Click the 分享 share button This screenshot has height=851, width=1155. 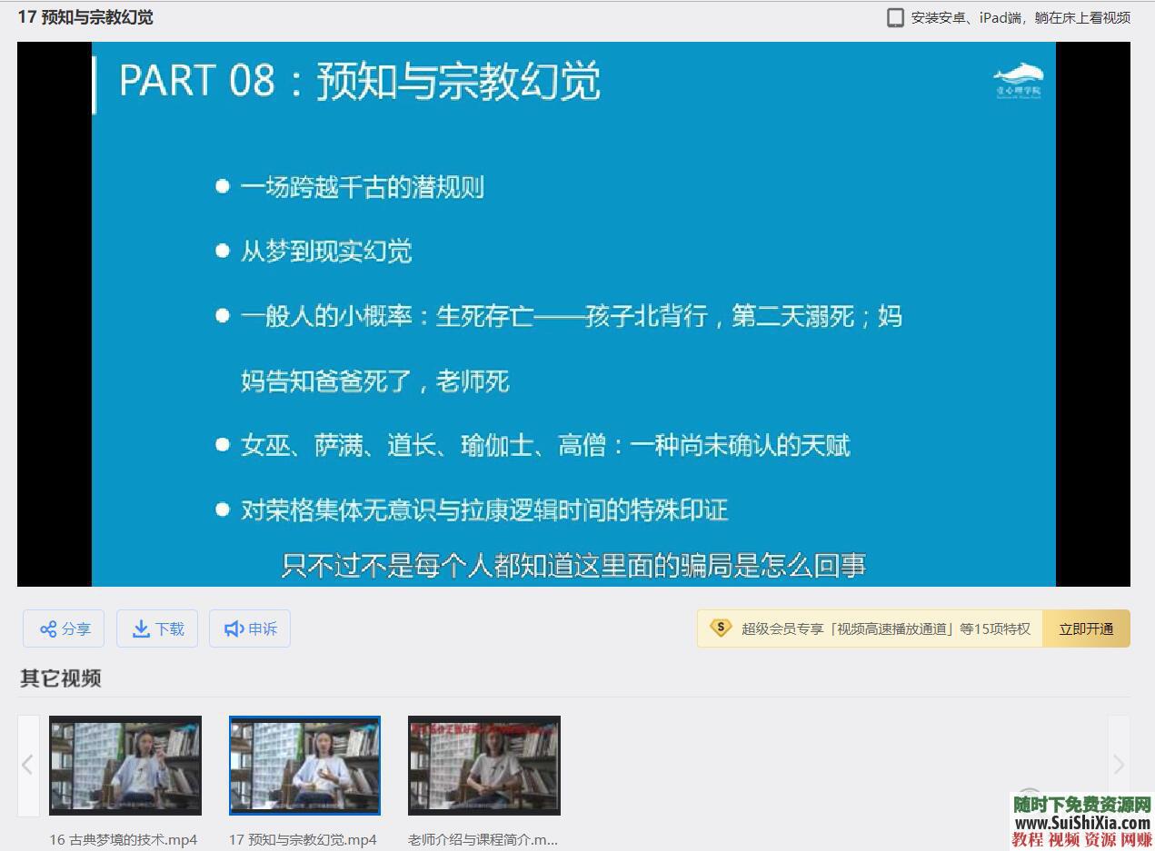(x=64, y=628)
